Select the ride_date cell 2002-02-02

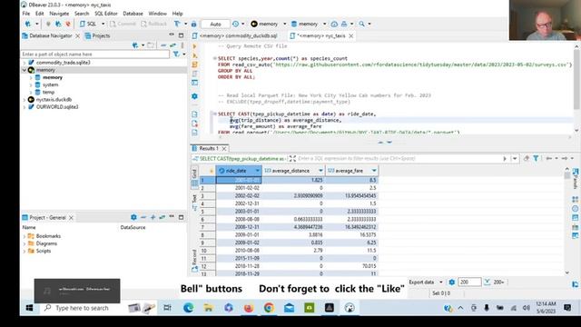(x=239, y=196)
